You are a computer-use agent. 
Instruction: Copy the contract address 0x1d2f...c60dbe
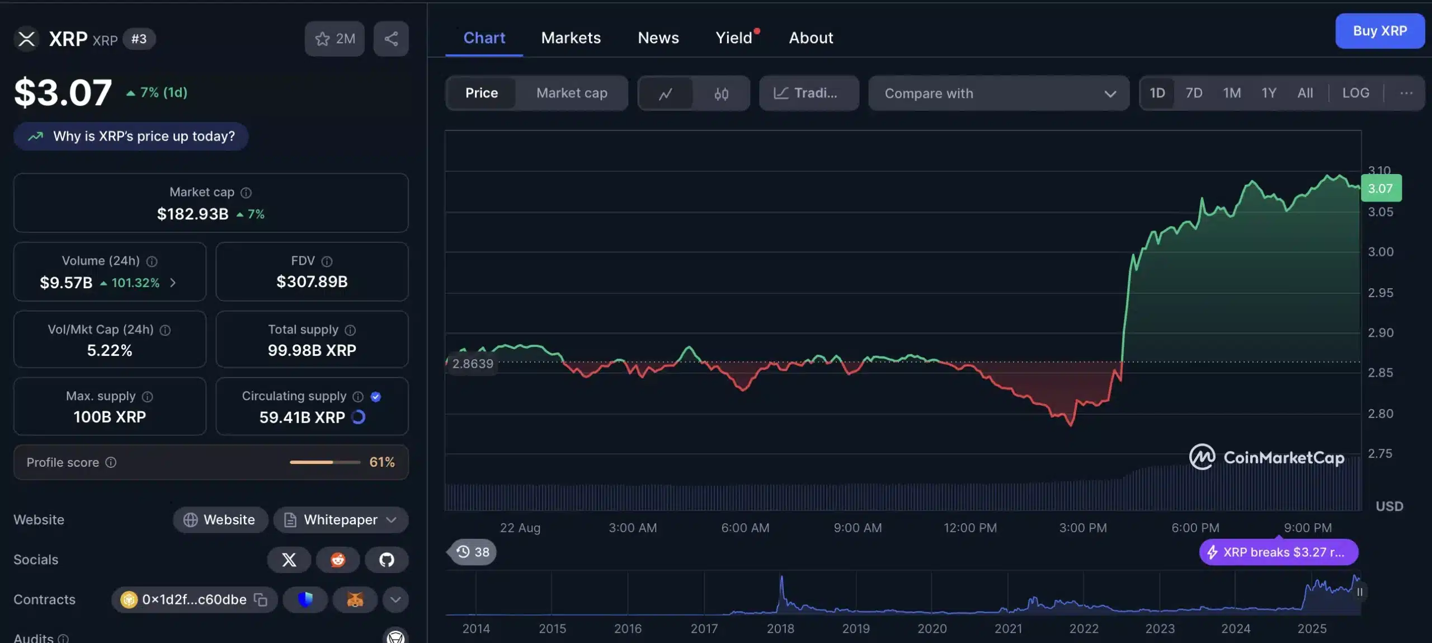click(x=260, y=599)
